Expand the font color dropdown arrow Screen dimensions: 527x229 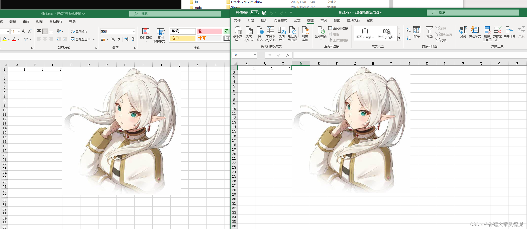coord(19,39)
